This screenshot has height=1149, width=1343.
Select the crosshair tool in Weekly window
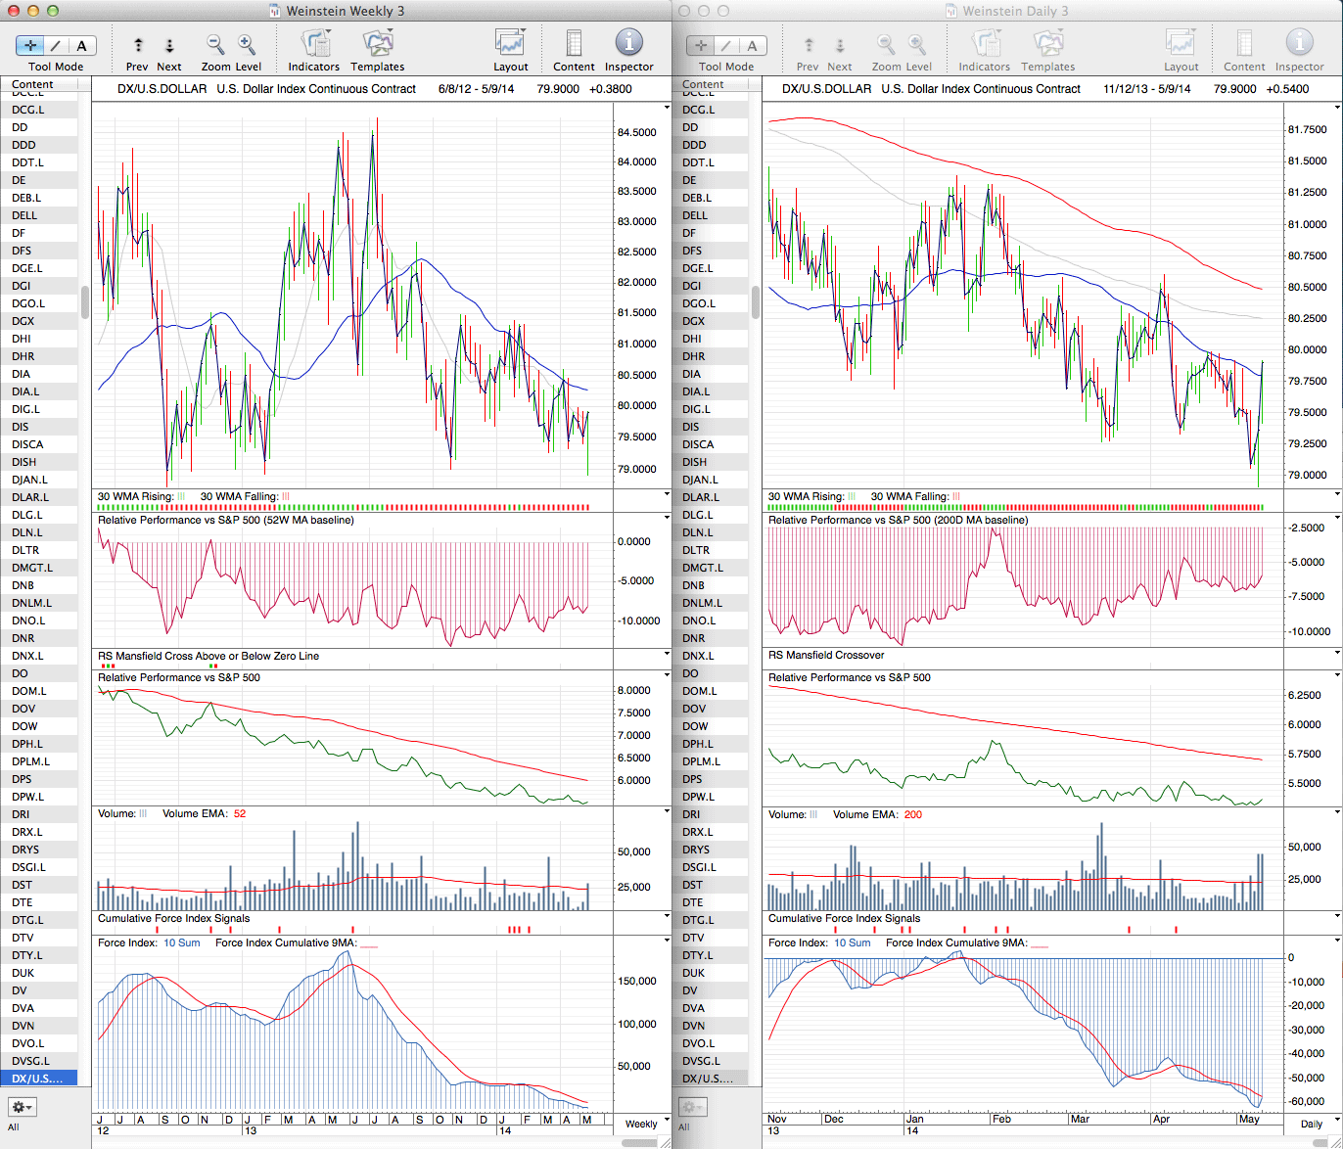point(30,45)
